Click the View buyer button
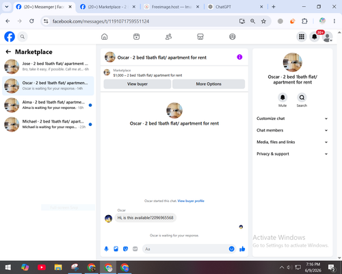The width and height of the screenshot is (342, 274). pos(137,84)
